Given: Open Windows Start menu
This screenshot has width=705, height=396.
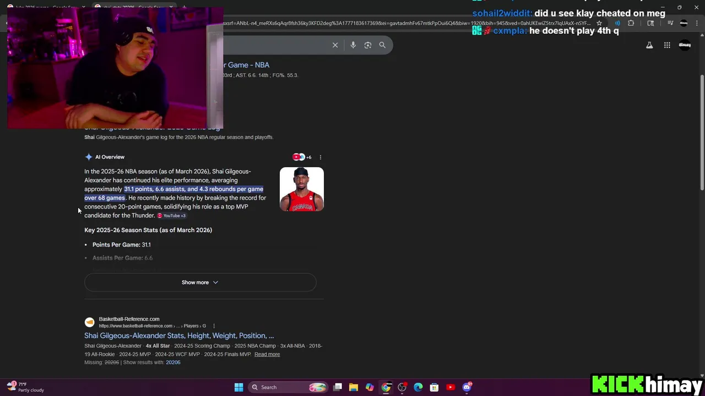Looking at the screenshot, I should pyautogui.click(x=238, y=387).
